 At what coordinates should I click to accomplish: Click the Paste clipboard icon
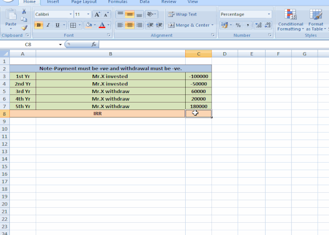click(11, 15)
